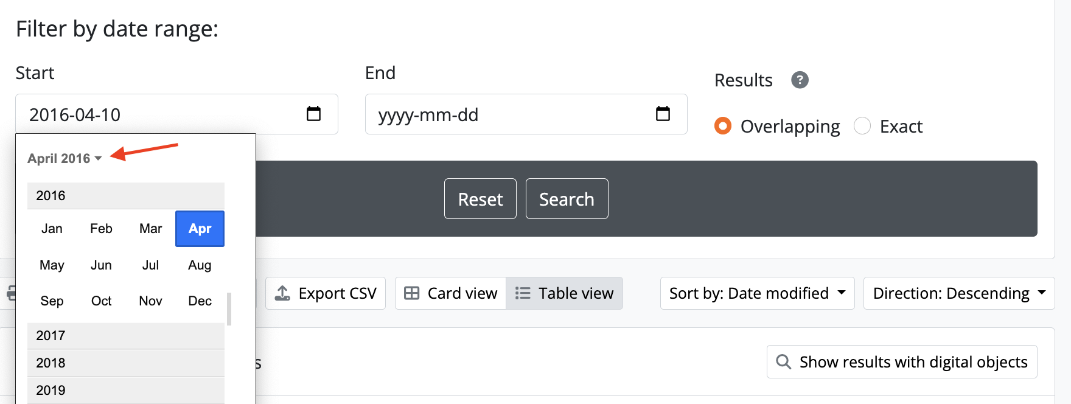Viewport: 1071px width, 404px height.
Task: Expand the 2019 year row
Action: (x=125, y=390)
